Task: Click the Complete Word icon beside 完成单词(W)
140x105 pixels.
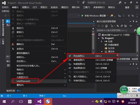Action: pos(70,68)
